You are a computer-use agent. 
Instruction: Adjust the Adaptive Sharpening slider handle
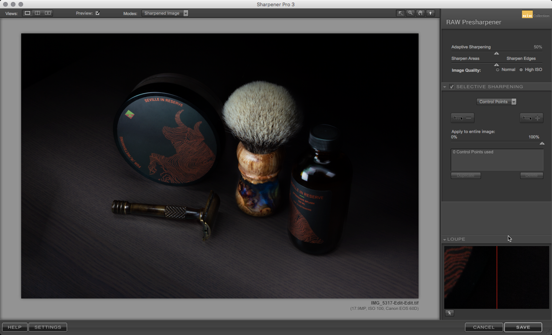[x=496, y=53]
